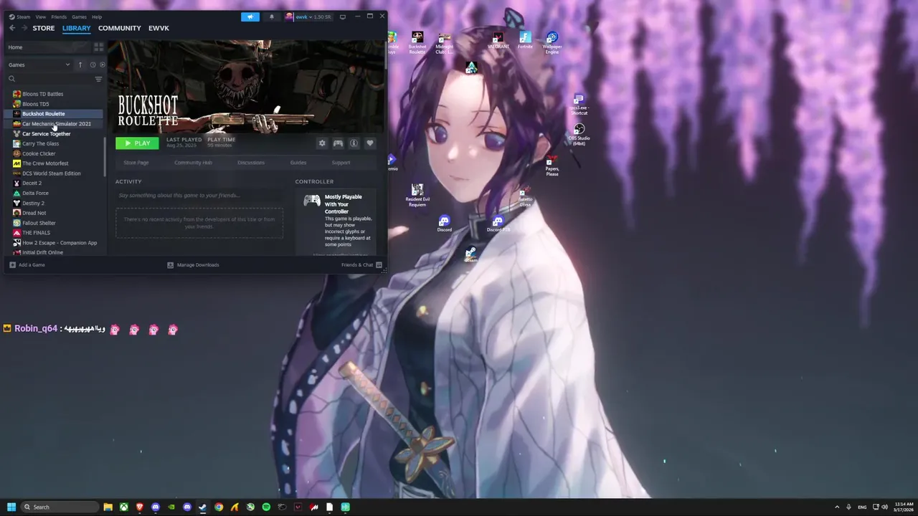Open Buckshot Roulette Store Page link
Image resolution: width=918 pixels, height=516 pixels.
pos(136,163)
